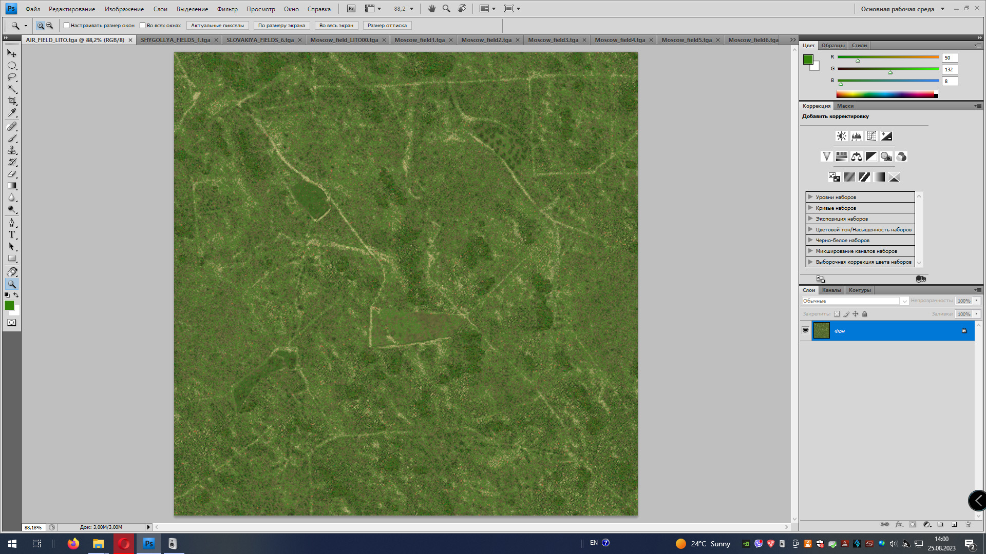Click the green foreground color swatch
The image size is (986, 554).
pos(9,305)
